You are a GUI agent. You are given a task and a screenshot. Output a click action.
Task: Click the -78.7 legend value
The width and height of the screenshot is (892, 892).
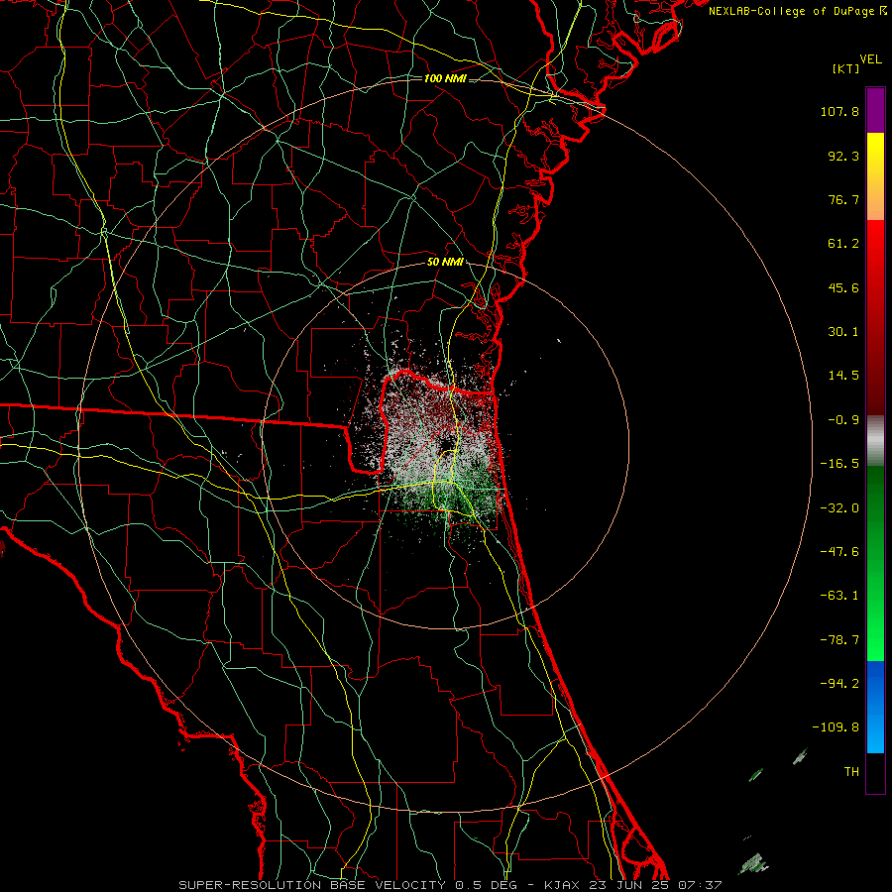tap(839, 640)
